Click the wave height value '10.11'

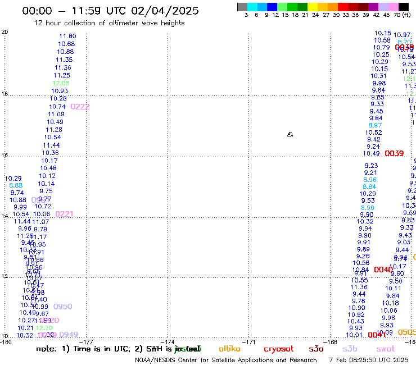click(393, 288)
